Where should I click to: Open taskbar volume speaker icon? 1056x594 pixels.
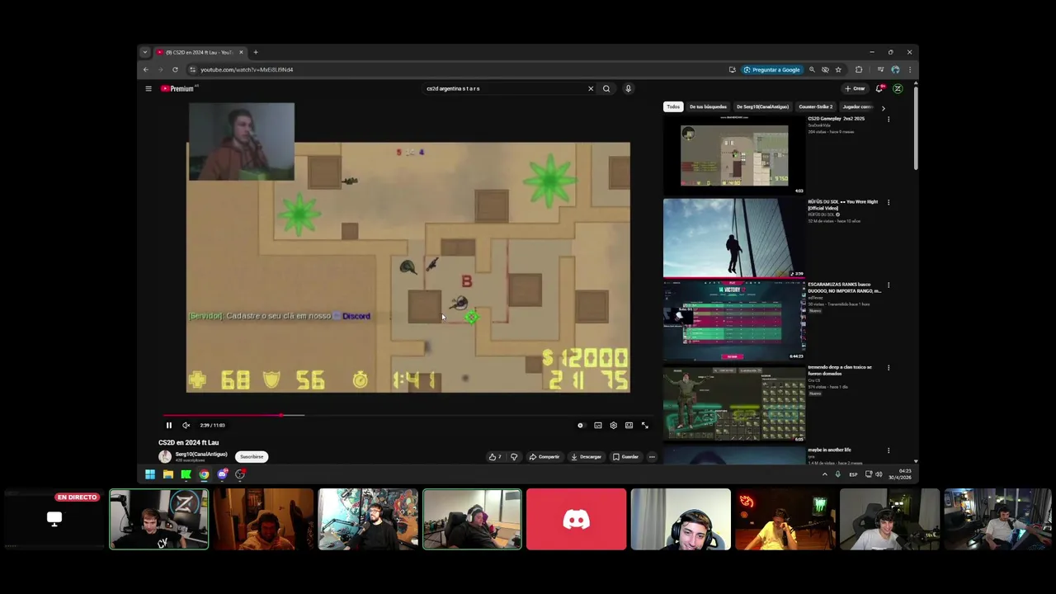[x=879, y=474]
